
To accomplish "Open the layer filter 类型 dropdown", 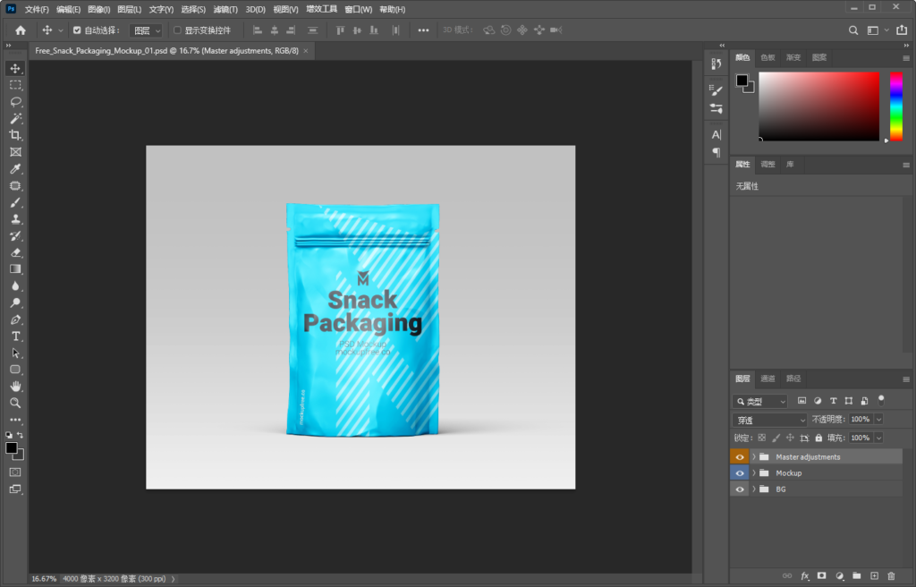I will tap(760, 402).
